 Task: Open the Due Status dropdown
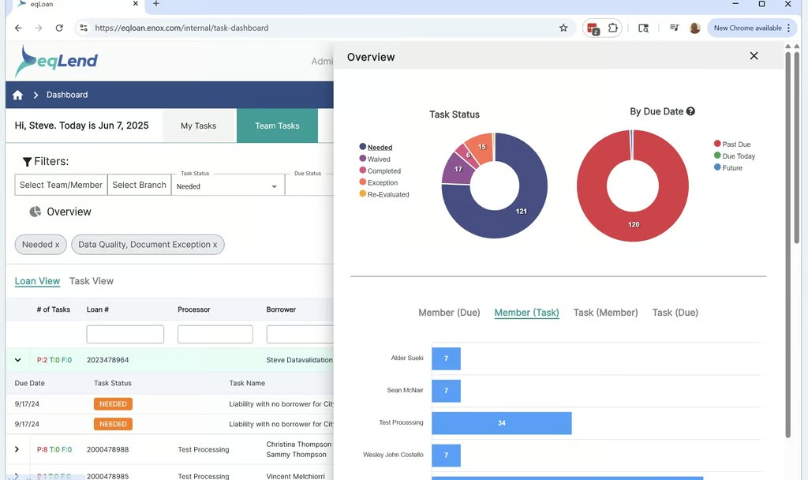pos(309,186)
